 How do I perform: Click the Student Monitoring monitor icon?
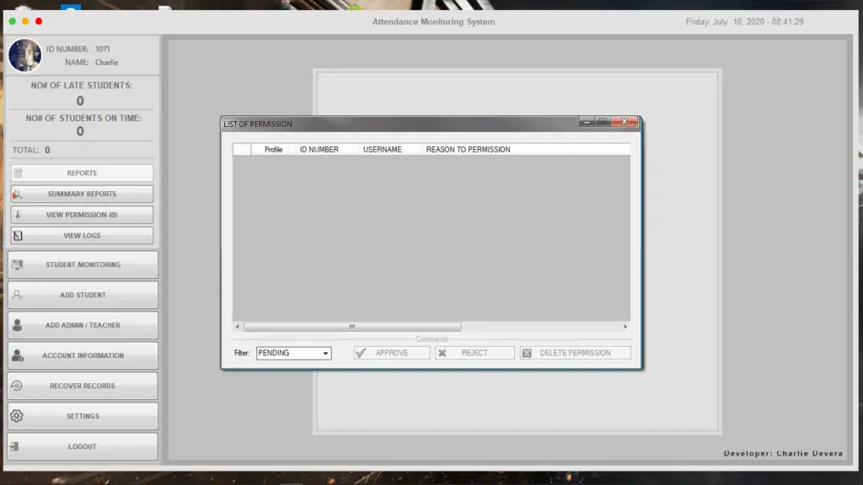pos(18,264)
